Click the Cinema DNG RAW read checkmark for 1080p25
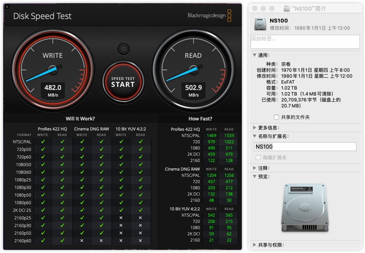365x253 pixels. 101,180
